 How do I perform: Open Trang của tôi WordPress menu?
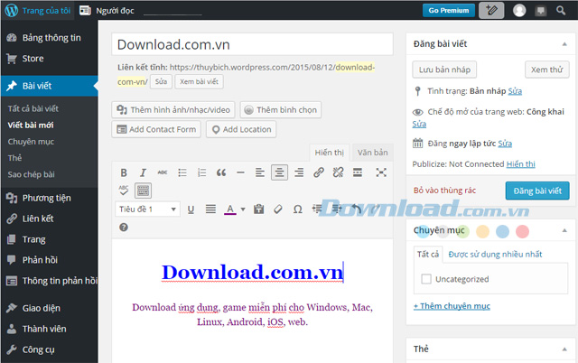pos(38,10)
